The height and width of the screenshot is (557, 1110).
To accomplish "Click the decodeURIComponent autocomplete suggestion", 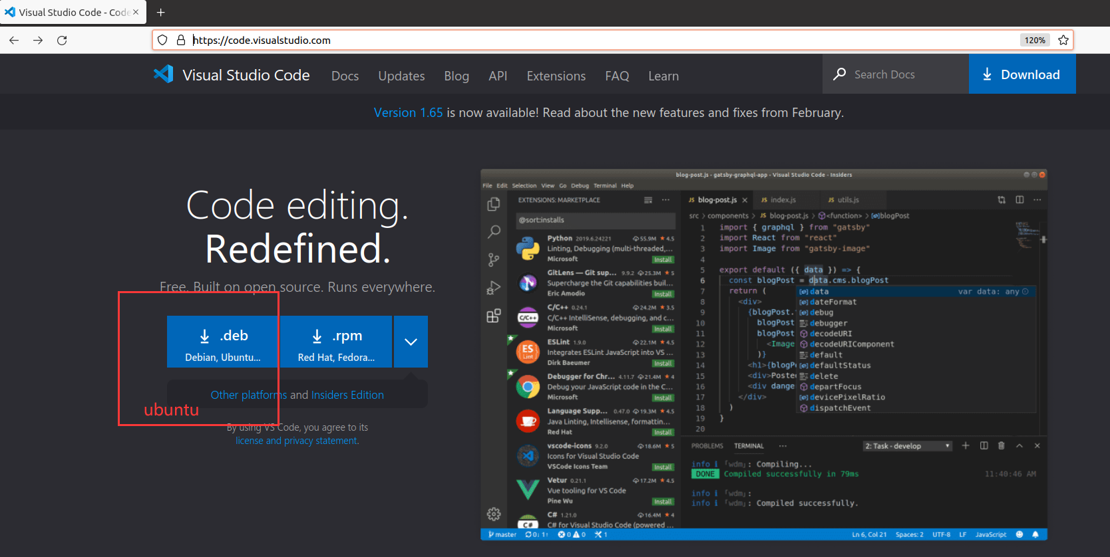I will point(852,344).
